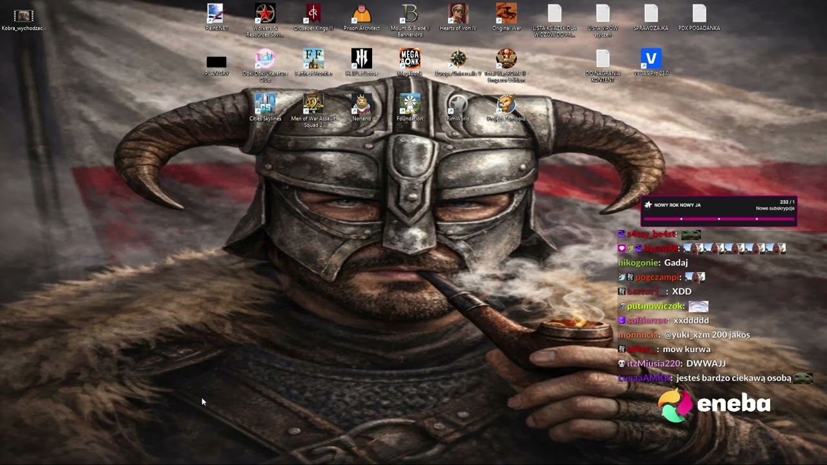
Task: Select Doki Doki Literature Club icon
Action: pos(265,65)
